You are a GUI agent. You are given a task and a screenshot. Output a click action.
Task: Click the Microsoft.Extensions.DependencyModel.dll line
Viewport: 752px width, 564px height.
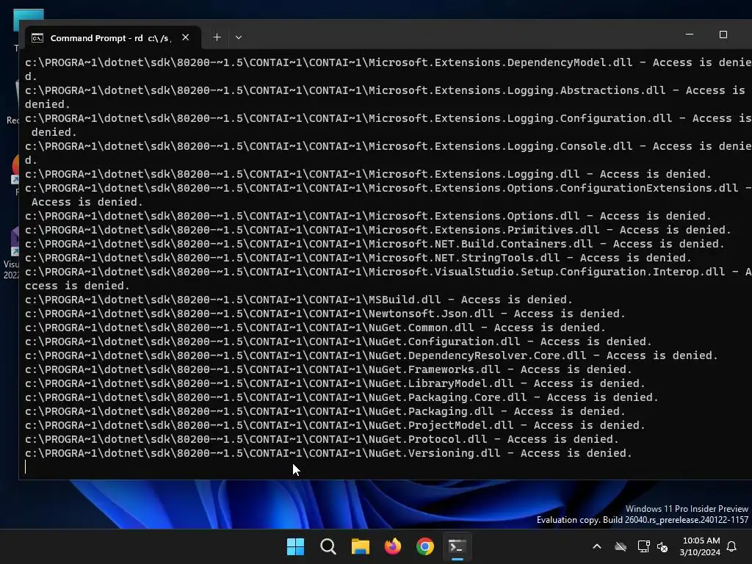coord(388,69)
